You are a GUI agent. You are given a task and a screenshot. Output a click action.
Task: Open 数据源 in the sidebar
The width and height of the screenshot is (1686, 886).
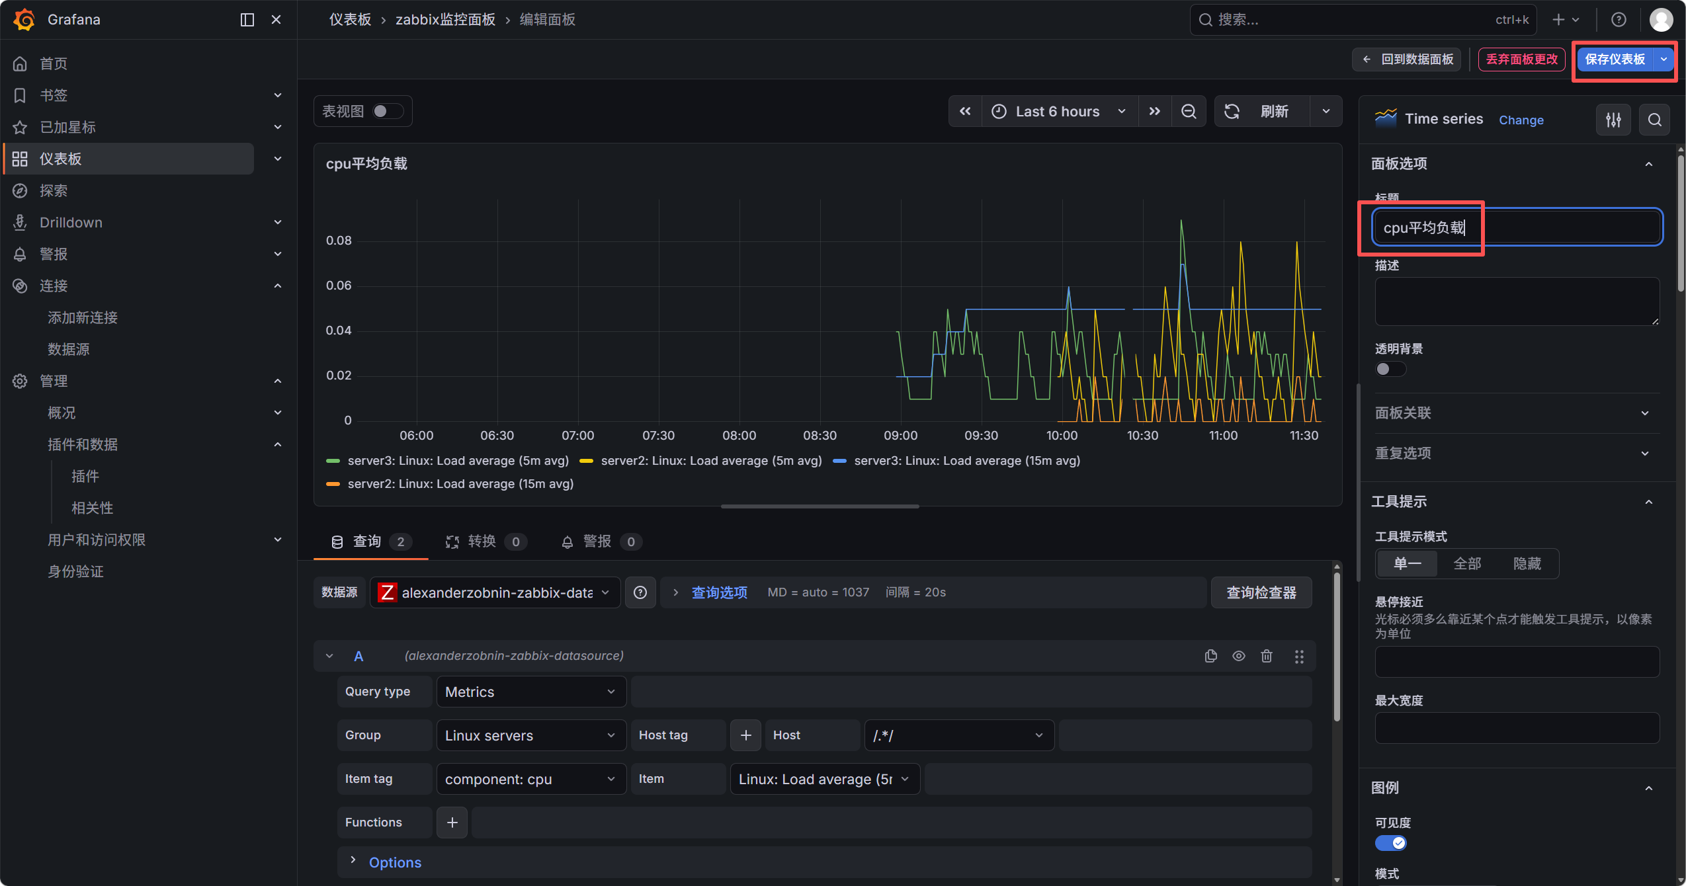point(68,349)
